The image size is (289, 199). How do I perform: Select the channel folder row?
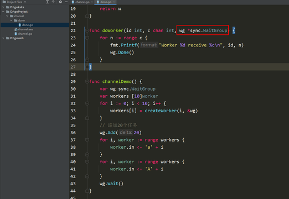(x=35, y=16)
